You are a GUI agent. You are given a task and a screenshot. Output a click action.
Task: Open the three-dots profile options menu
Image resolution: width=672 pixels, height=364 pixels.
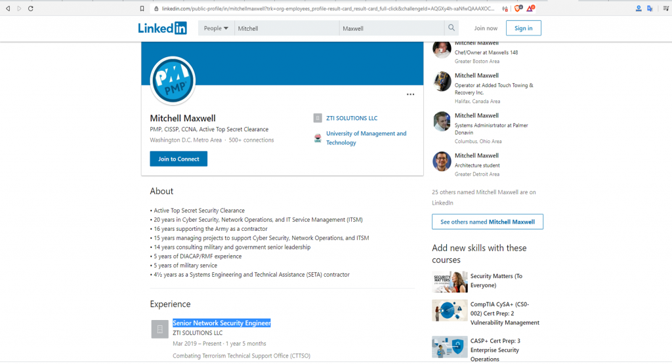click(410, 94)
